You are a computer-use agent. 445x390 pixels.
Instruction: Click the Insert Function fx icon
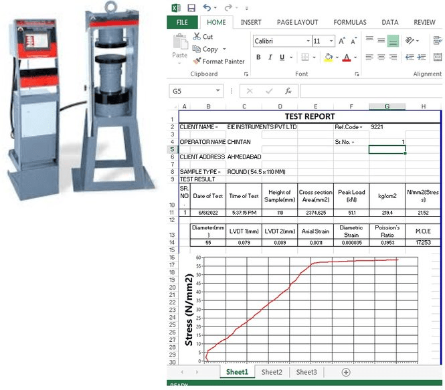288,91
